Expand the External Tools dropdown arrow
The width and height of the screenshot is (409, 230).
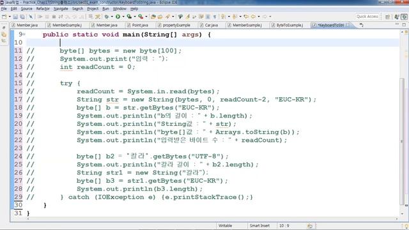(146, 17)
